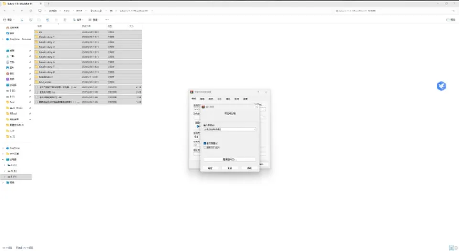
Task: Open 主文件夹 Home in the sidebar
Action: tap(12, 28)
